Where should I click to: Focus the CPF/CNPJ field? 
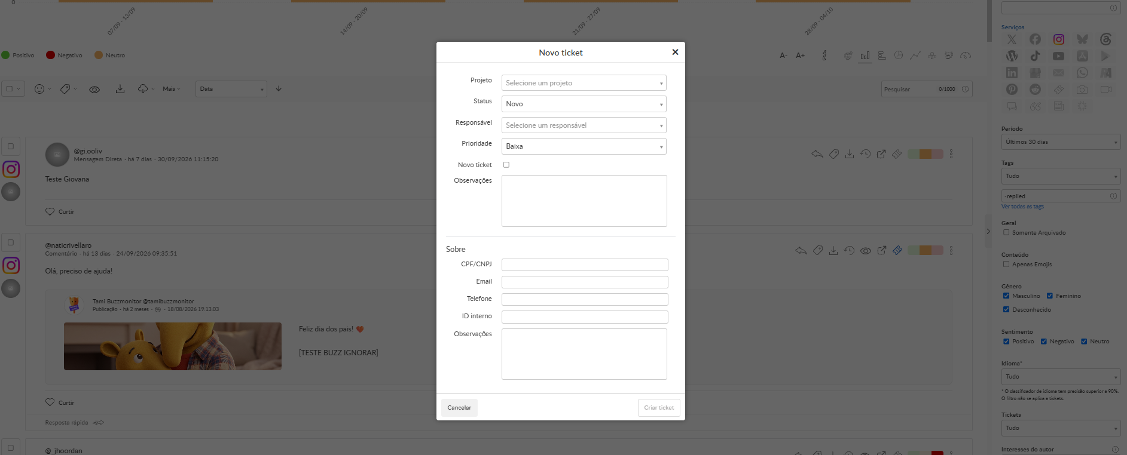(585, 265)
